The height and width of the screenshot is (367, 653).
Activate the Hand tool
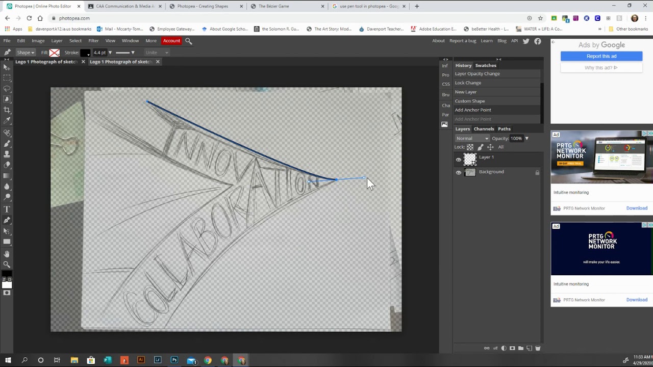point(7,254)
